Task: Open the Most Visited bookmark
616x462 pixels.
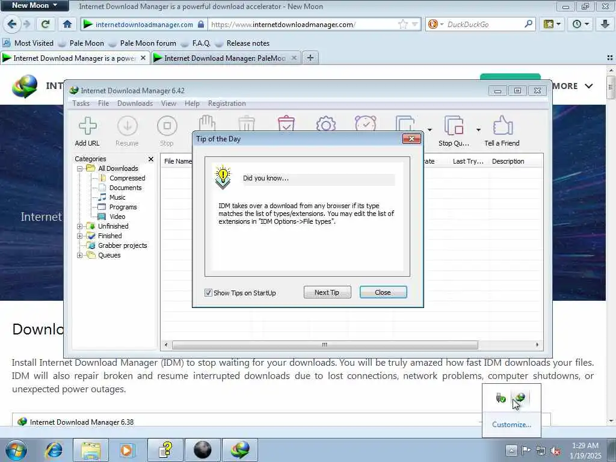Action: coord(28,43)
